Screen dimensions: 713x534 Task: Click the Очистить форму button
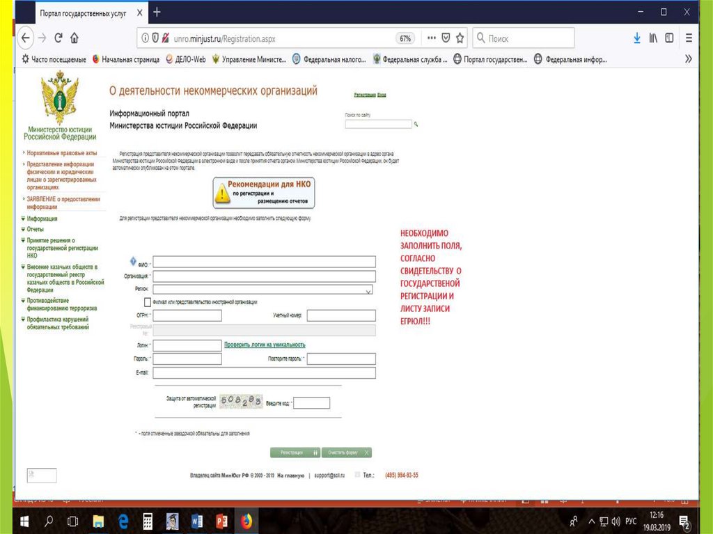click(x=347, y=453)
